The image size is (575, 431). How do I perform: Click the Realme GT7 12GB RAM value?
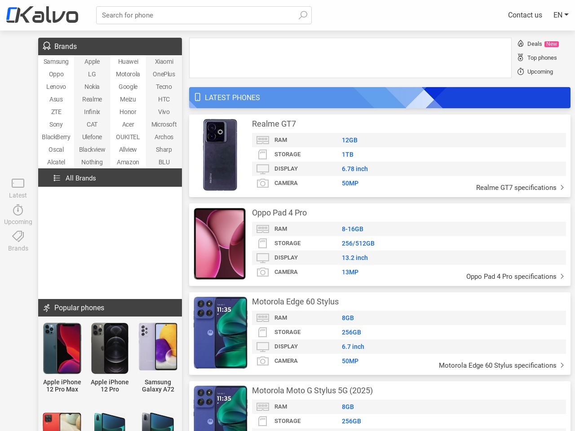(x=349, y=140)
